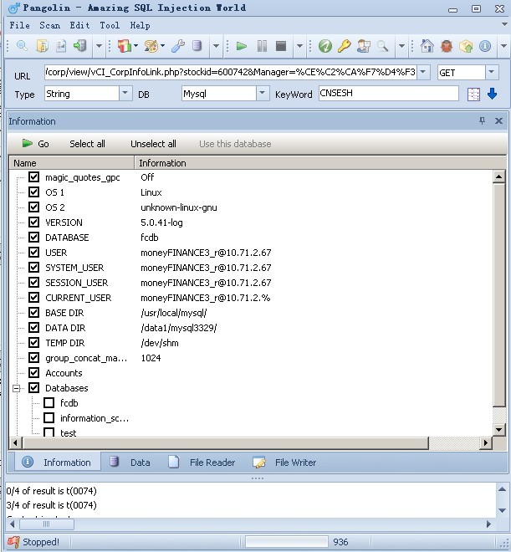511x552 pixels.
Task: Click the gold key icon
Action: click(345, 46)
